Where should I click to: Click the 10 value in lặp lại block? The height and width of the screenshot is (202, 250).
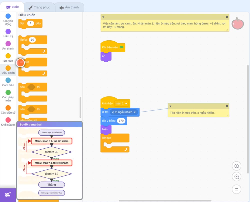pyautogui.click(x=32, y=40)
